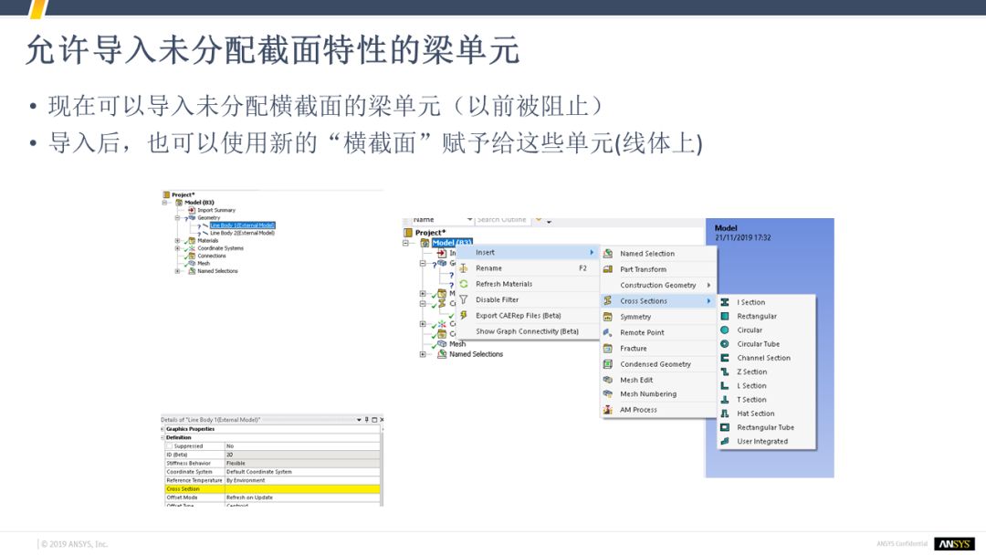Click the Named Selection icon in Insert submenu

pyautogui.click(x=608, y=254)
